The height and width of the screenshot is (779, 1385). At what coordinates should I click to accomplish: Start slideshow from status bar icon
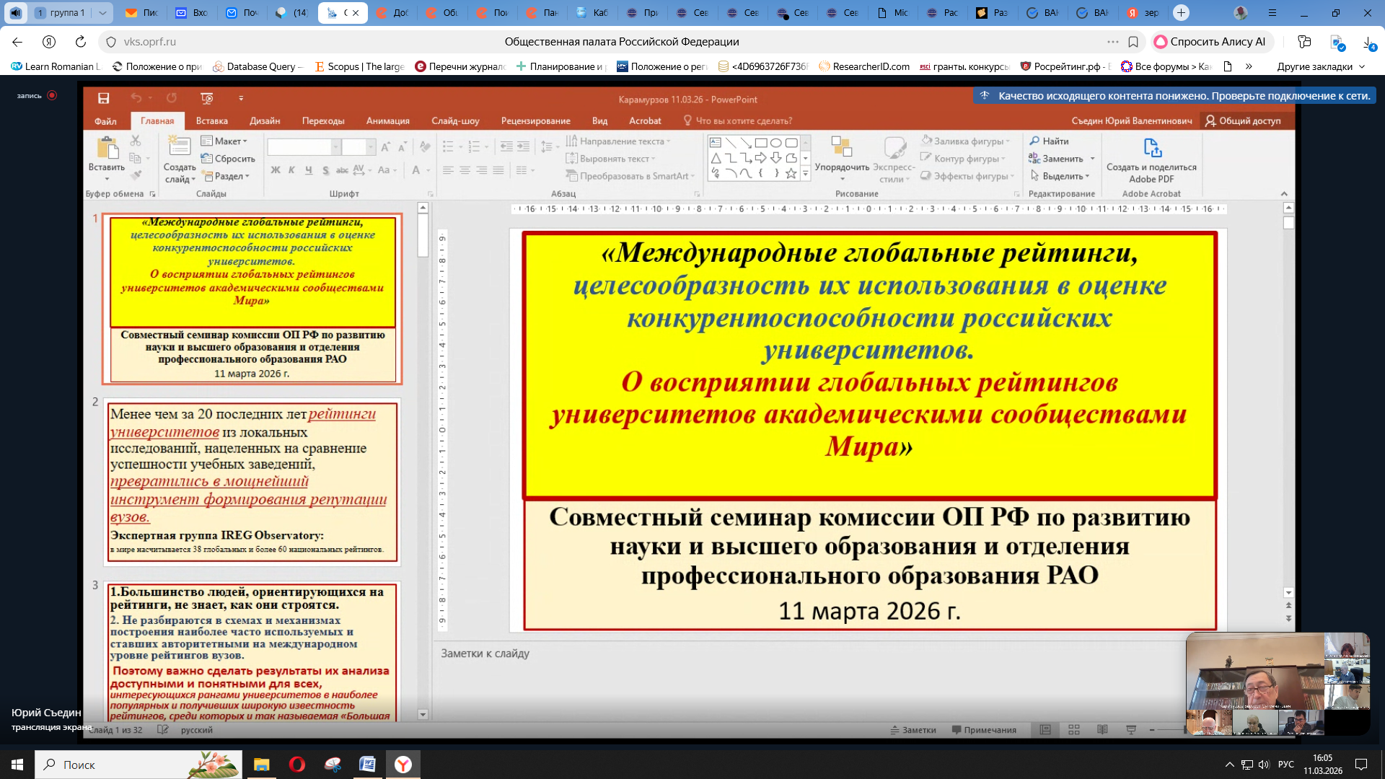click(x=1131, y=730)
